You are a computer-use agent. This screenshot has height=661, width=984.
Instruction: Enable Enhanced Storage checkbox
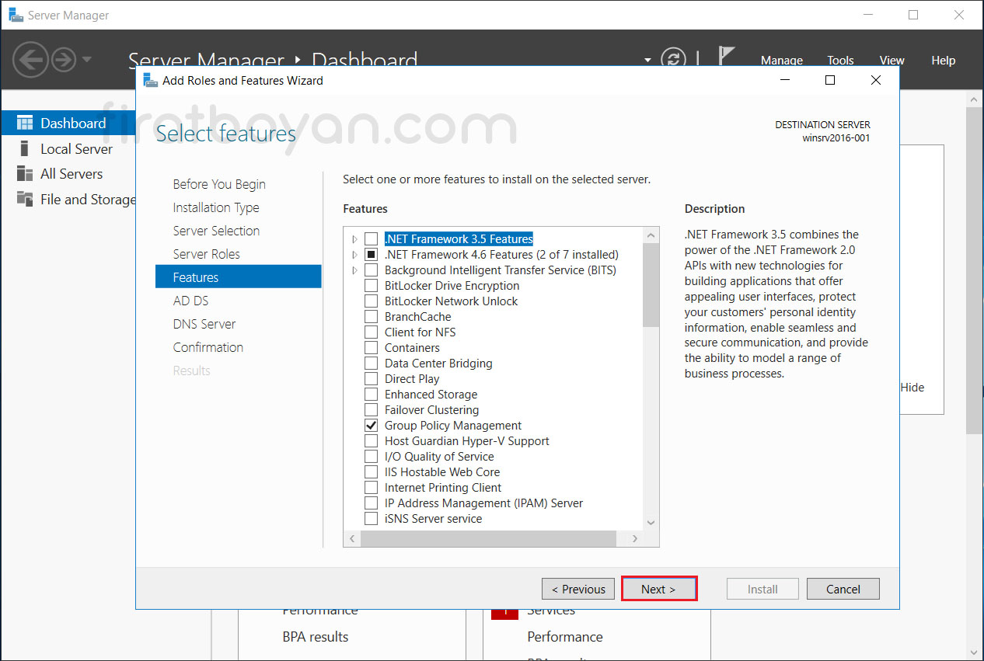tap(372, 395)
